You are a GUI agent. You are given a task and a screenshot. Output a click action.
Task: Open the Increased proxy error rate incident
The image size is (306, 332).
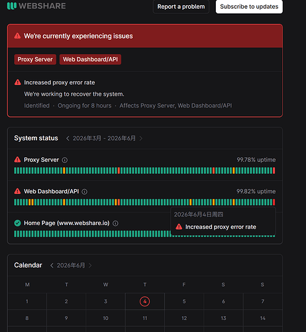pyautogui.click(x=60, y=82)
